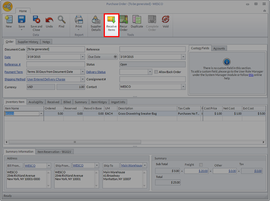The width and height of the screenshot is (270, 201).
Task: Click into the Reference input field
Action: click(x=152, y=49)
